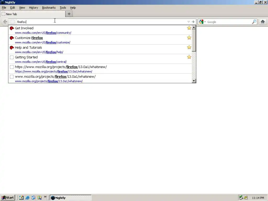268x201 pixels.
Task: Click the network tray icon
Action: [x=241, y=198]
